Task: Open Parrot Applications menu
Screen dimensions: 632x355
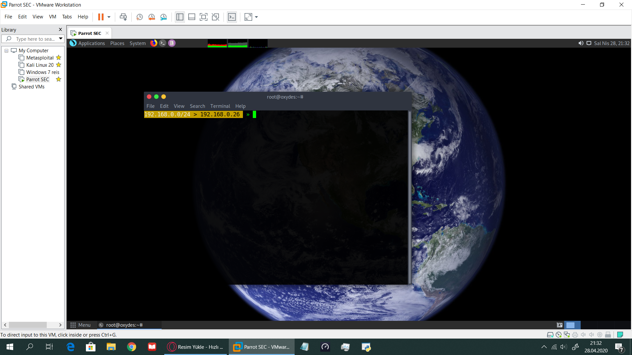Action: 91,43
